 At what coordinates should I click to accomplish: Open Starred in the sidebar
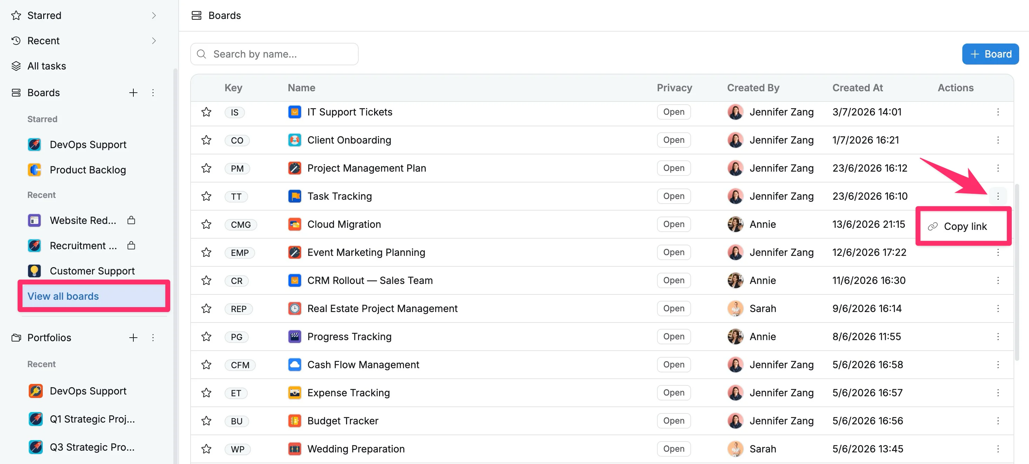coord(44,15)
